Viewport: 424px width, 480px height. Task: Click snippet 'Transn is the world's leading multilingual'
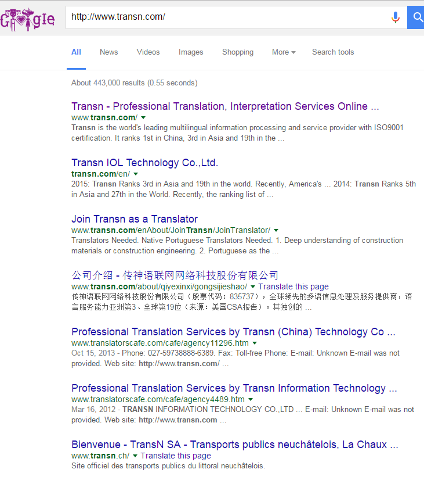237,133
